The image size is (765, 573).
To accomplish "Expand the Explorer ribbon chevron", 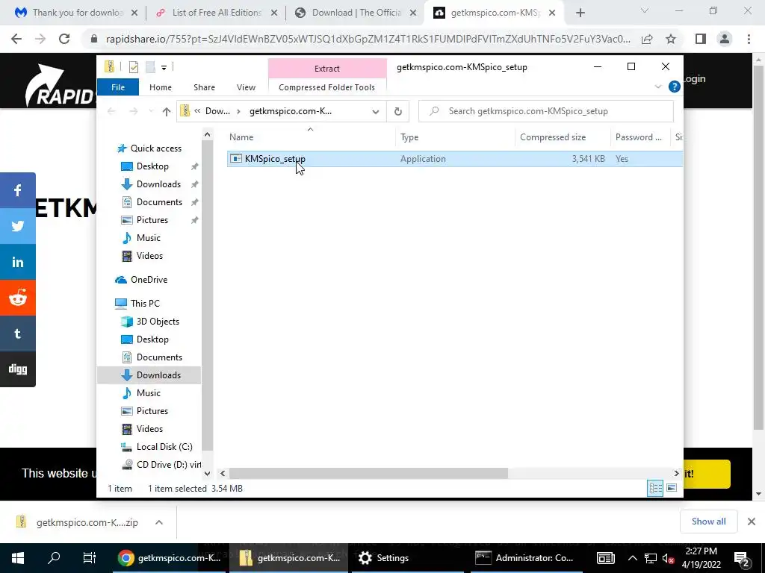I will click(657, 87).
